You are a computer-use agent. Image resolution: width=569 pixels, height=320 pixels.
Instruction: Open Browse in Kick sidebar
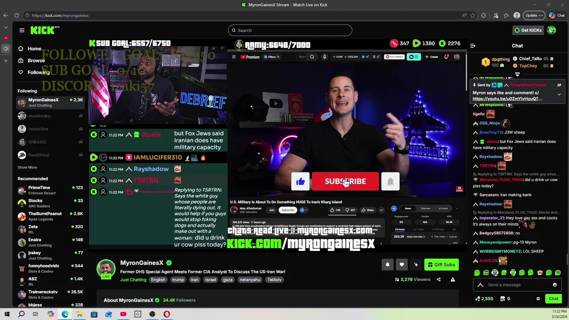click(36, 60)
